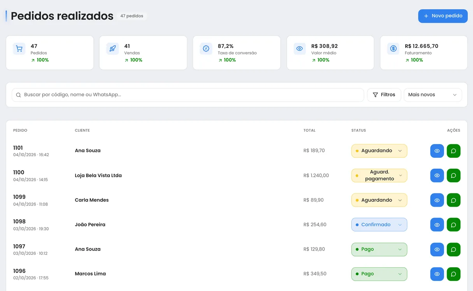This screenshot has width=473, height=291.
Task: Click the Filtros button label
Action: (388, 95)
